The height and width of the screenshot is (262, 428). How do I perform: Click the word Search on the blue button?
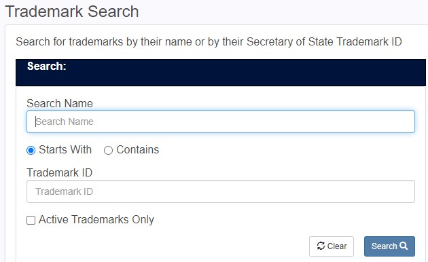pos(384,246)
